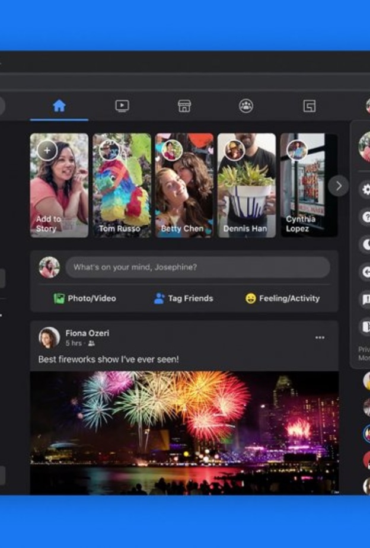The width and height of the screenshot is (370, 548).
Task: Open the Home tab
Action: (x=59, y=106)
